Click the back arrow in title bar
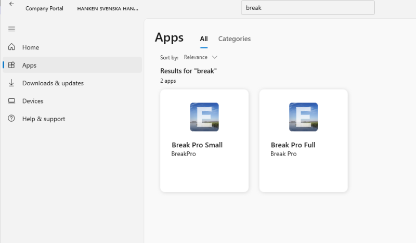The height and width of the screenshot is (243, 416). click(11, 4)
